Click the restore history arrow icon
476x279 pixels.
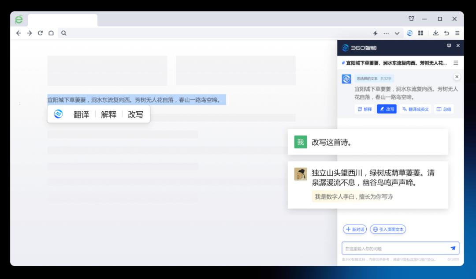coord(446,33)
